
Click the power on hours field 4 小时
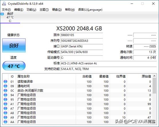click(x=145, y=58)
